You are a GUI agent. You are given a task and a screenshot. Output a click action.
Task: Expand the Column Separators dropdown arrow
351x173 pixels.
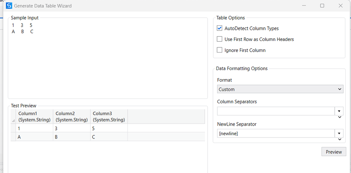pos(339,111)
